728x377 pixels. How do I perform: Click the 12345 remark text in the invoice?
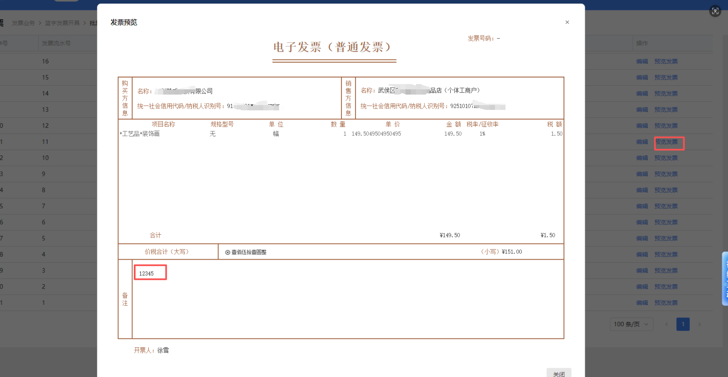click(147, 274)
